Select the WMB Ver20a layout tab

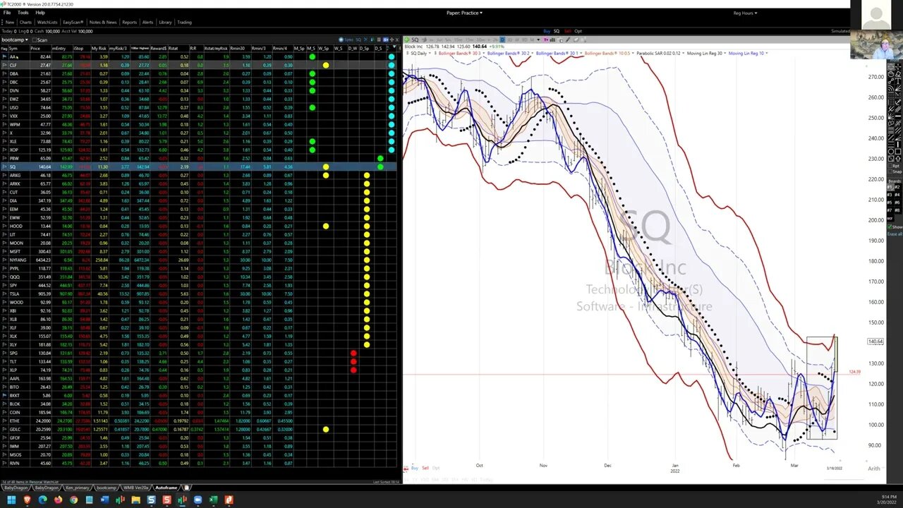pos(137,488)
